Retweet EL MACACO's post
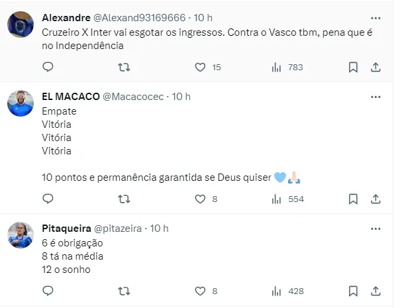The image size is (400, 308). [x=124, y=199]
